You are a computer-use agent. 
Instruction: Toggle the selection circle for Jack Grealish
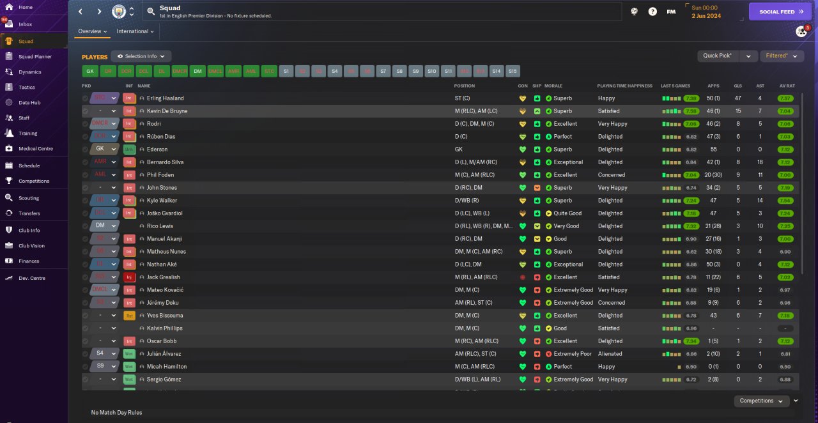[86, 277]
